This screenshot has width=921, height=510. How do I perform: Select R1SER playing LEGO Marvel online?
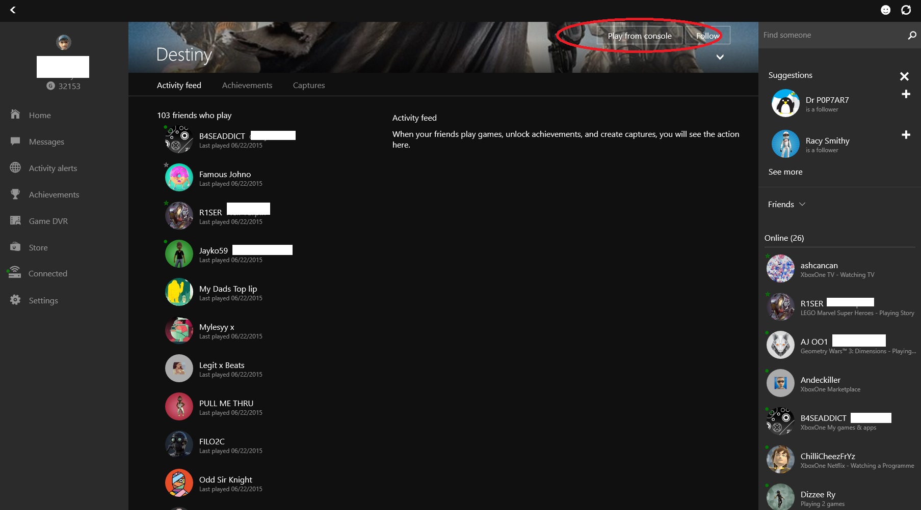[x=841, y=307]
